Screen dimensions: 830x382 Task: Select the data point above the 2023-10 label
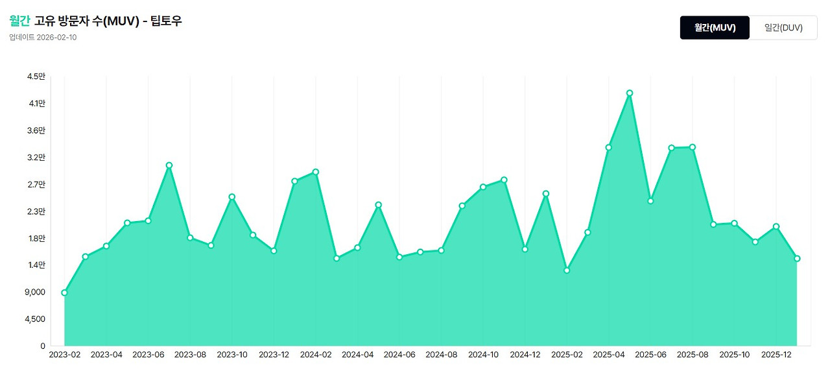click(x=231, y=197)
